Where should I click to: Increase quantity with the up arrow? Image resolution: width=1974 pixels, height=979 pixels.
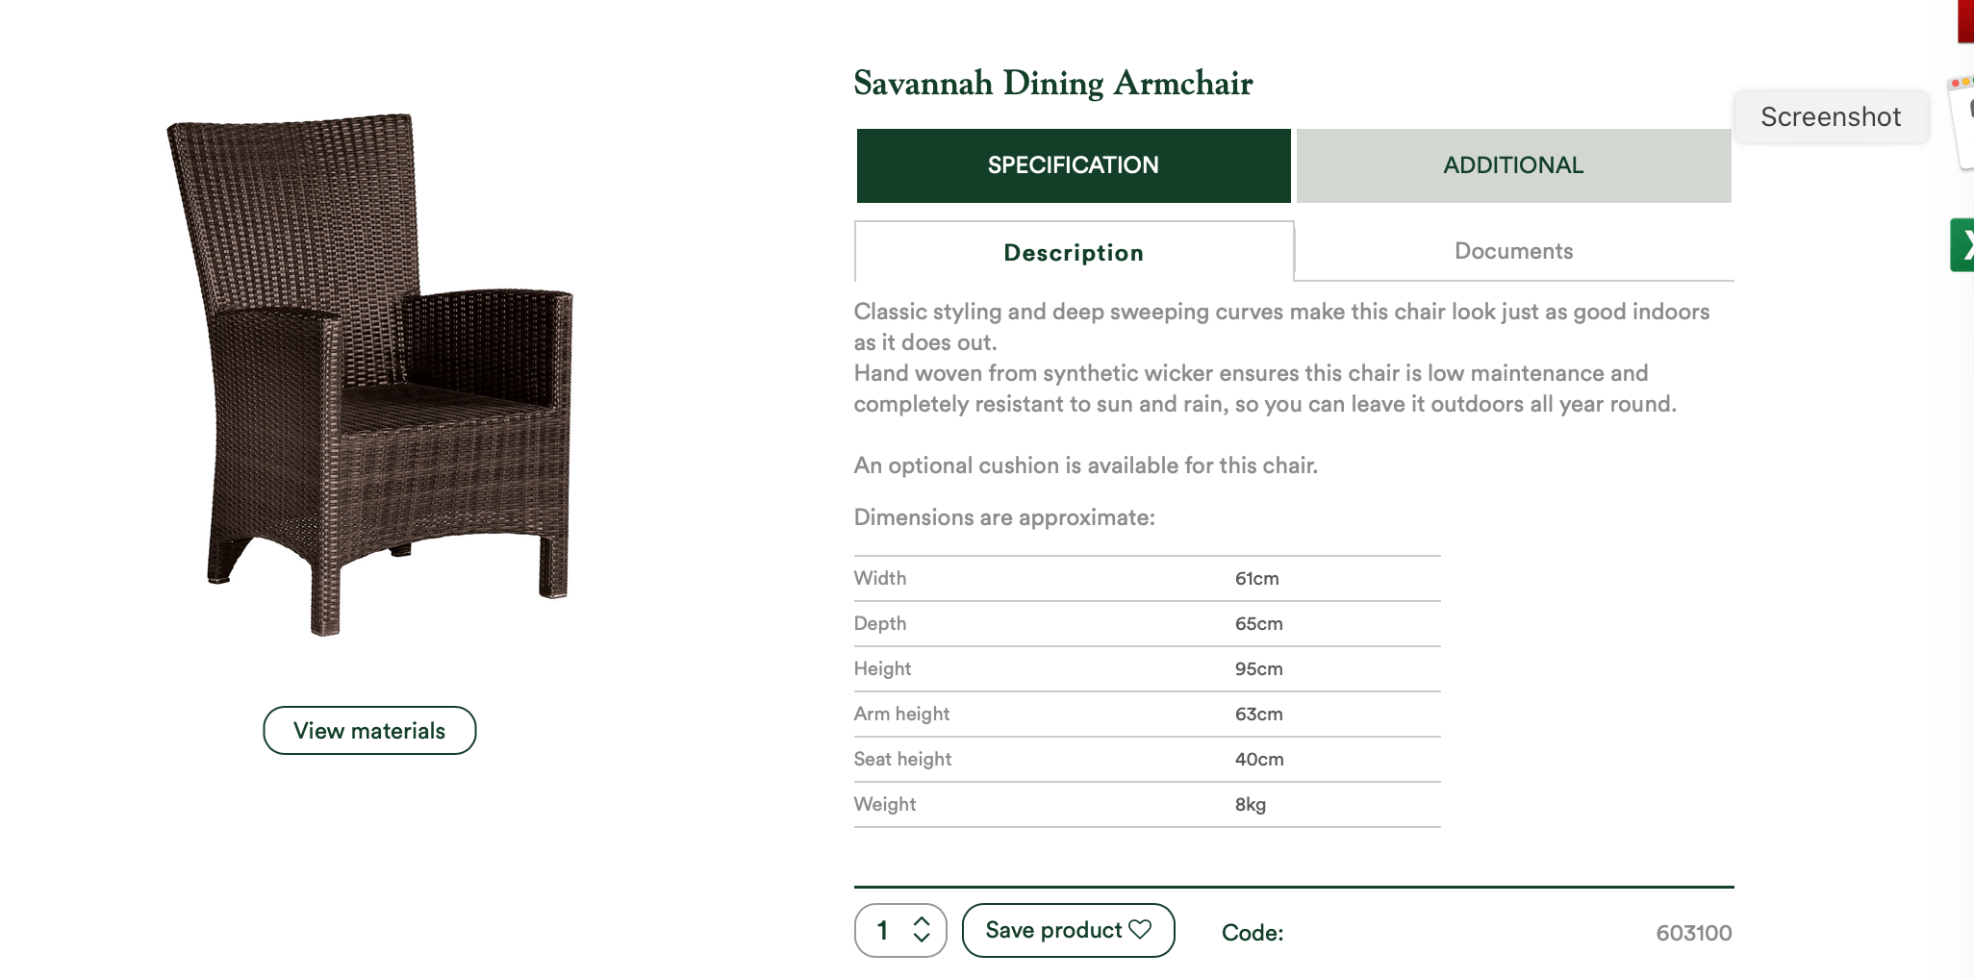pyautogui.click(x=922, y=920)
